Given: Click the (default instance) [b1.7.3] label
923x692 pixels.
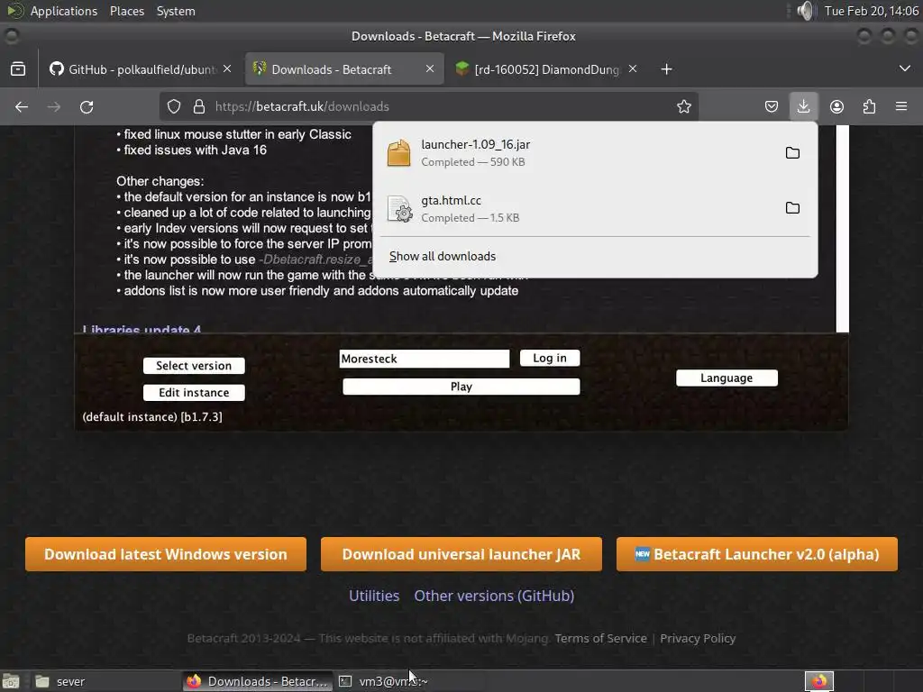Looking at the screenshot, I should 151,416.
